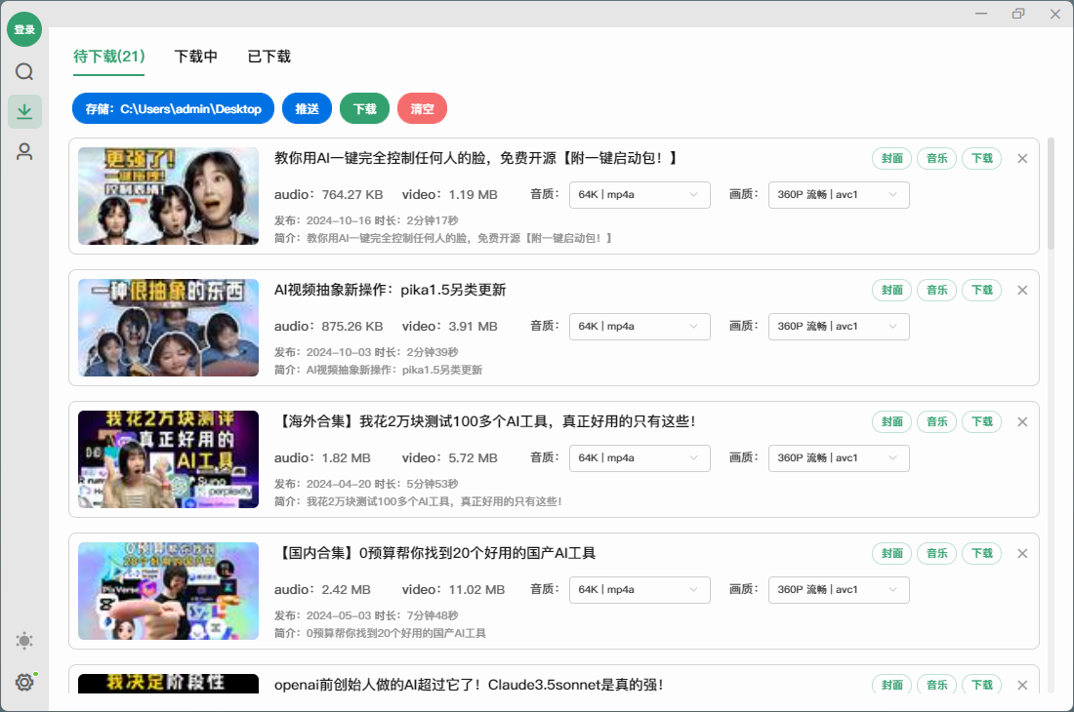Download cover 封面 for 【海外合集】 video
The height and width of the screenshot is (712, 1074).
[x=891, y=422]
